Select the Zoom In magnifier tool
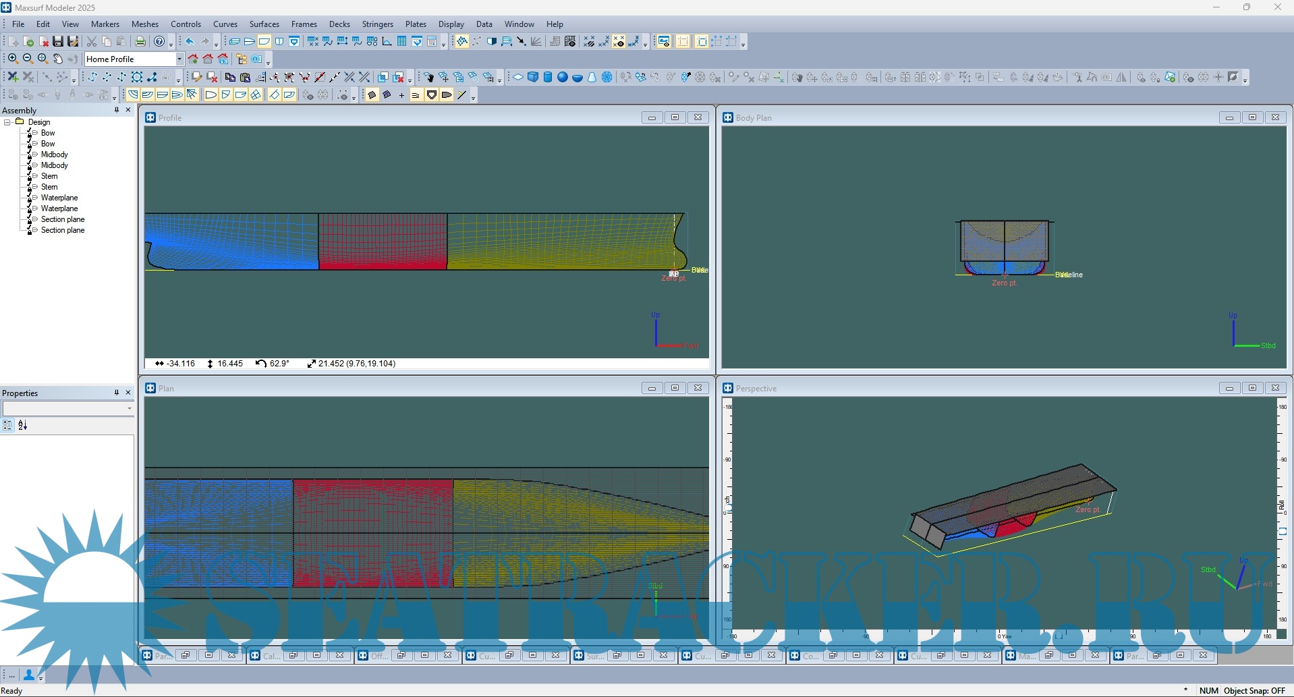 coord(12,59)
